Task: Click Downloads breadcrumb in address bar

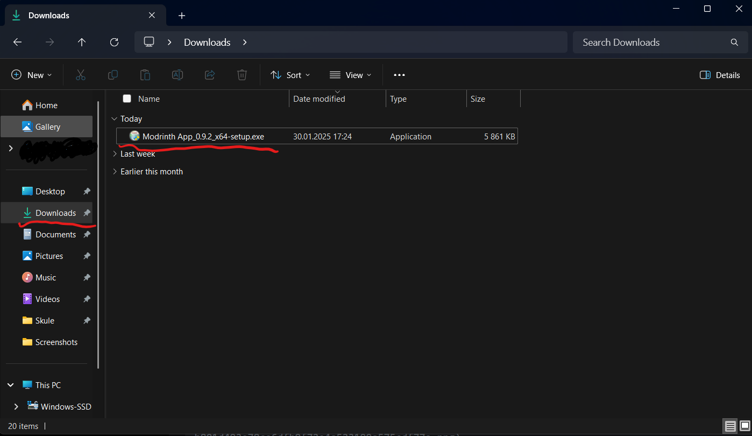Action: pyautogui.click(x=207, y=42)
